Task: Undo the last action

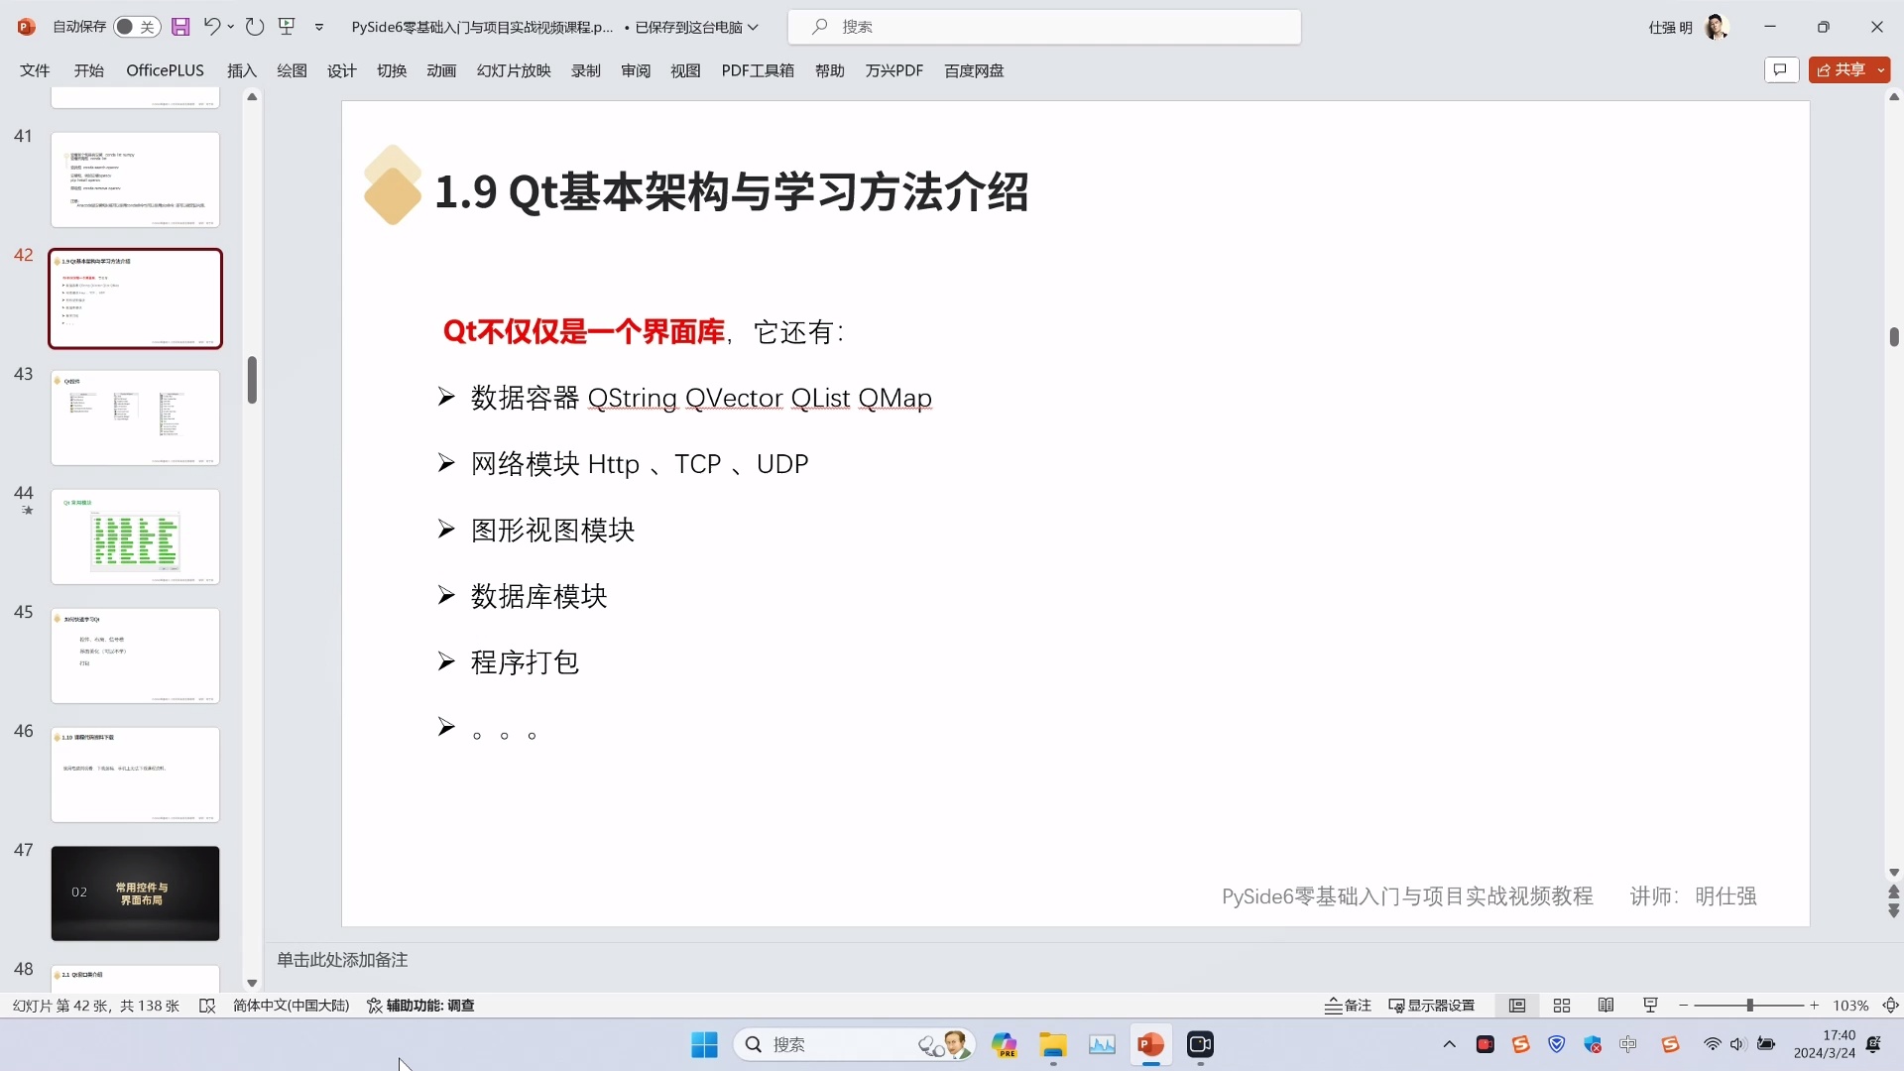Action: (211, 27)
